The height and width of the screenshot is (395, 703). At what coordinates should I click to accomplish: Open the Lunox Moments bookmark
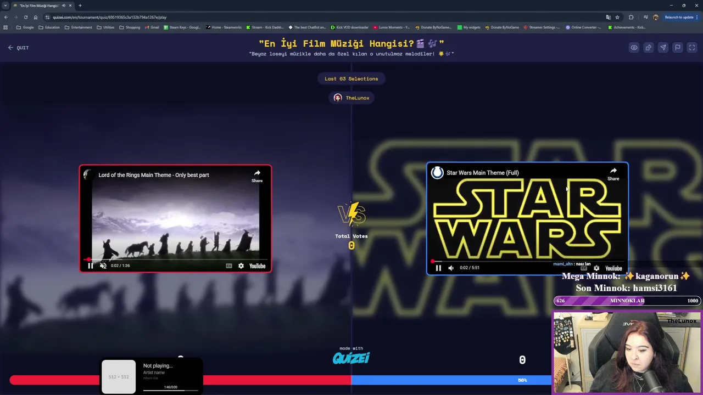392,27
